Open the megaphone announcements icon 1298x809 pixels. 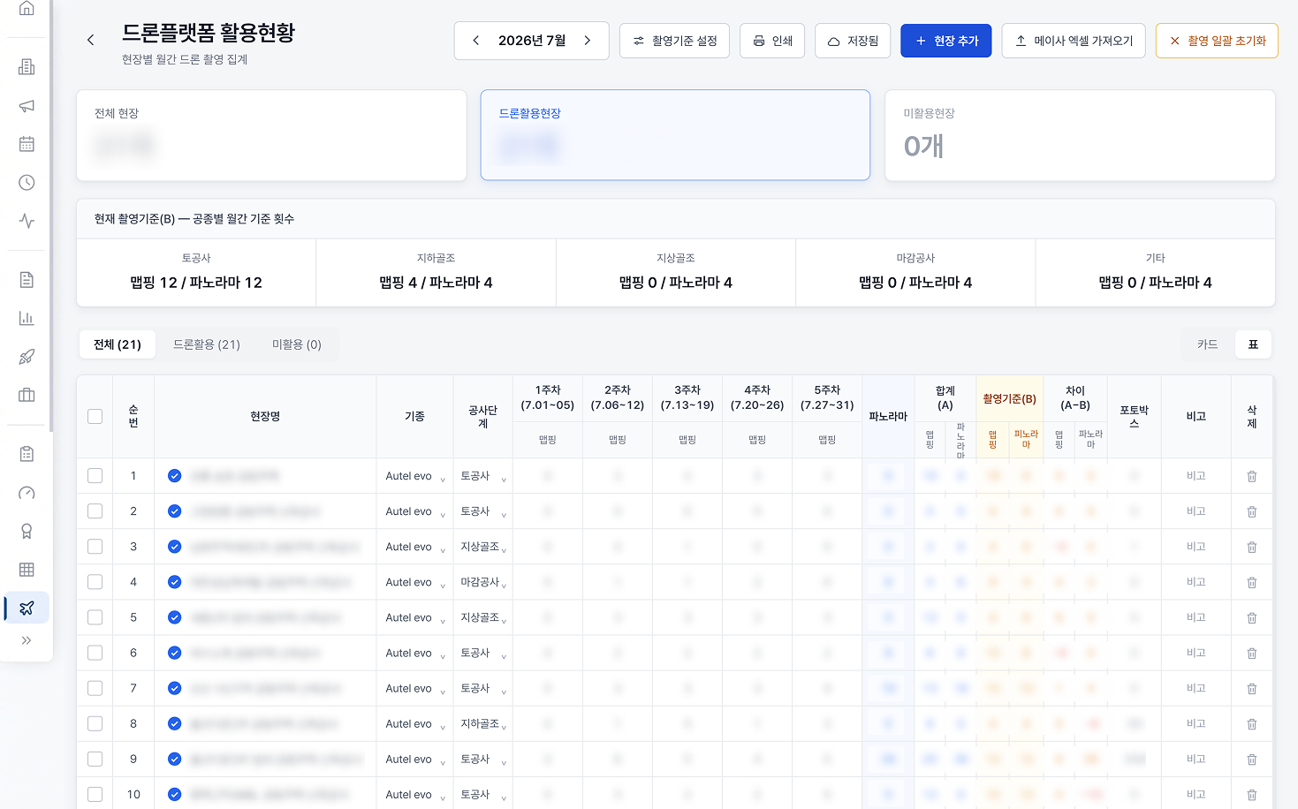[27, 106]
